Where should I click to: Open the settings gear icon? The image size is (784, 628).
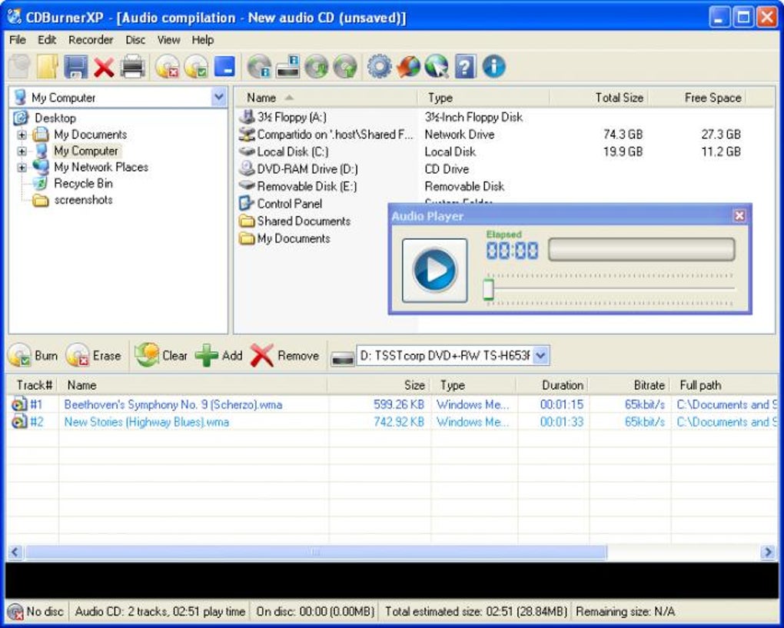click(379, 68)
